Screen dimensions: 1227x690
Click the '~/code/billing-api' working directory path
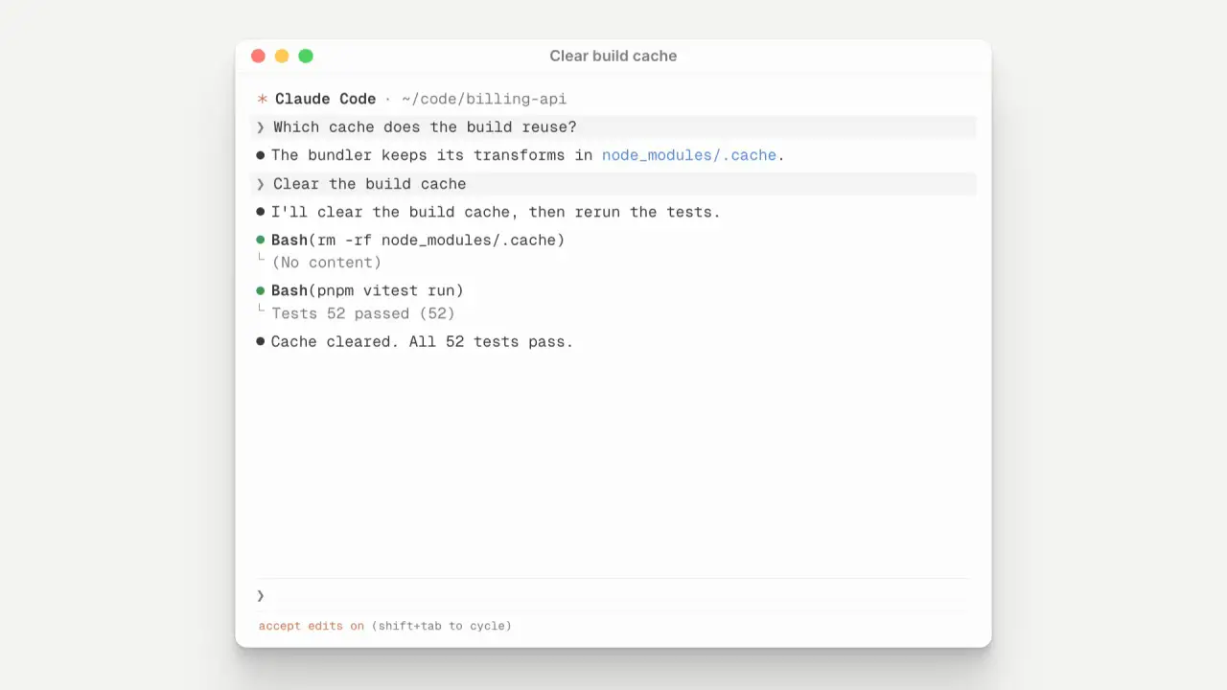484,99
